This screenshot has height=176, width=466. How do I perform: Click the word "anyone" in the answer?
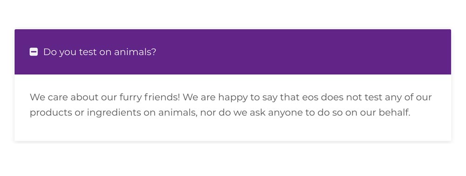tap(284, 113)
